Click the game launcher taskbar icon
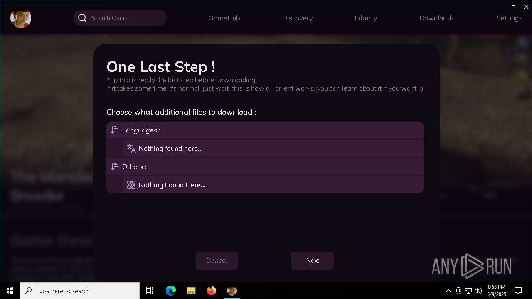The width and height of the screenshot is (532, 299). point(232,291)
